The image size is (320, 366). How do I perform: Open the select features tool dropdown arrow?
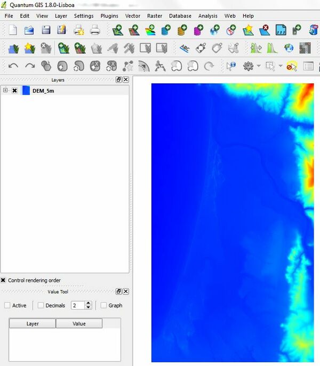click(x=281, y=66)
